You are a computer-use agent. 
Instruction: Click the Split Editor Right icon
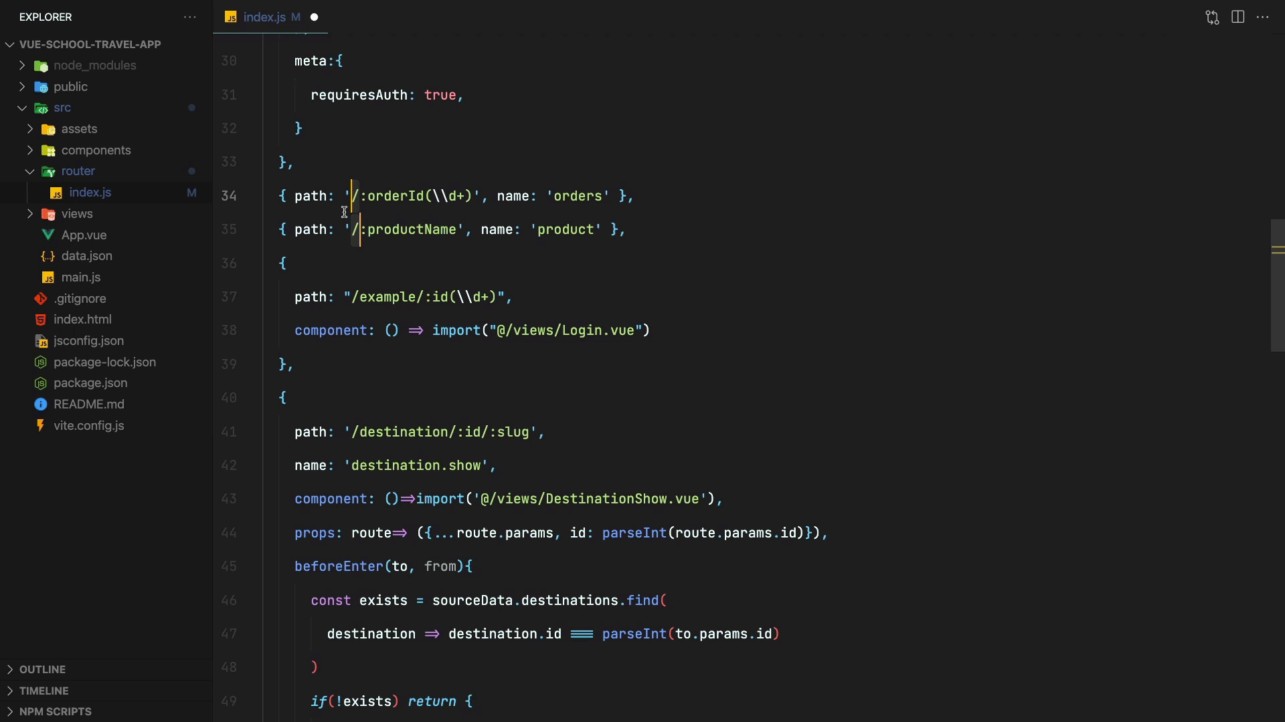(x=1237, y=17)
